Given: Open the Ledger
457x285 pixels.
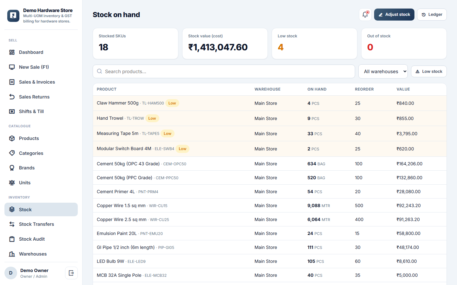Looking at the screenshot, I should click(432, 15).
